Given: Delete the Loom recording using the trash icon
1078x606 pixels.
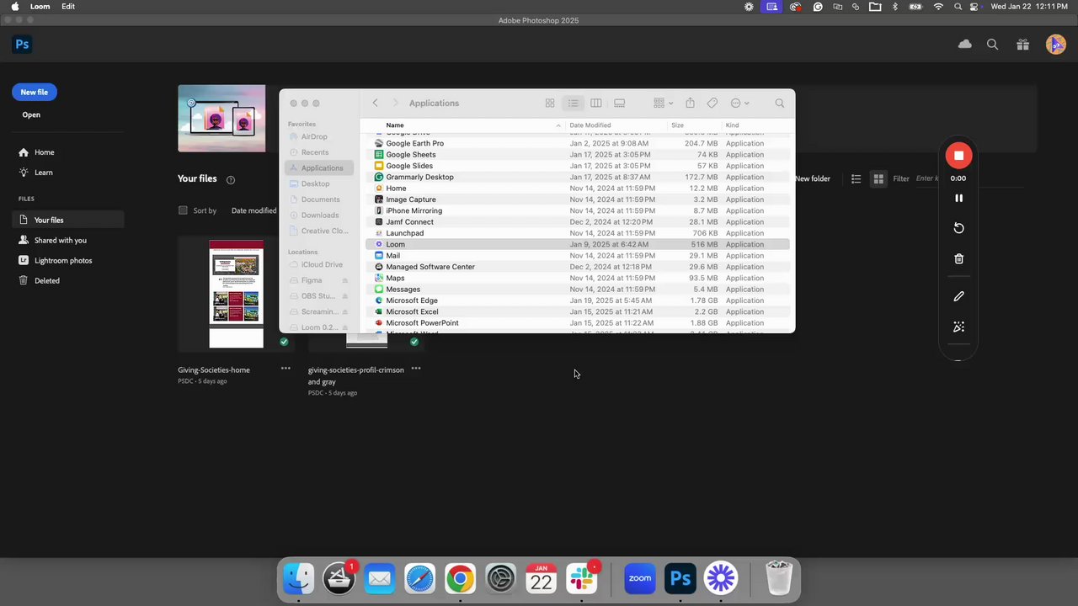Looking at the screenshot, I should (x=958, y=259).
